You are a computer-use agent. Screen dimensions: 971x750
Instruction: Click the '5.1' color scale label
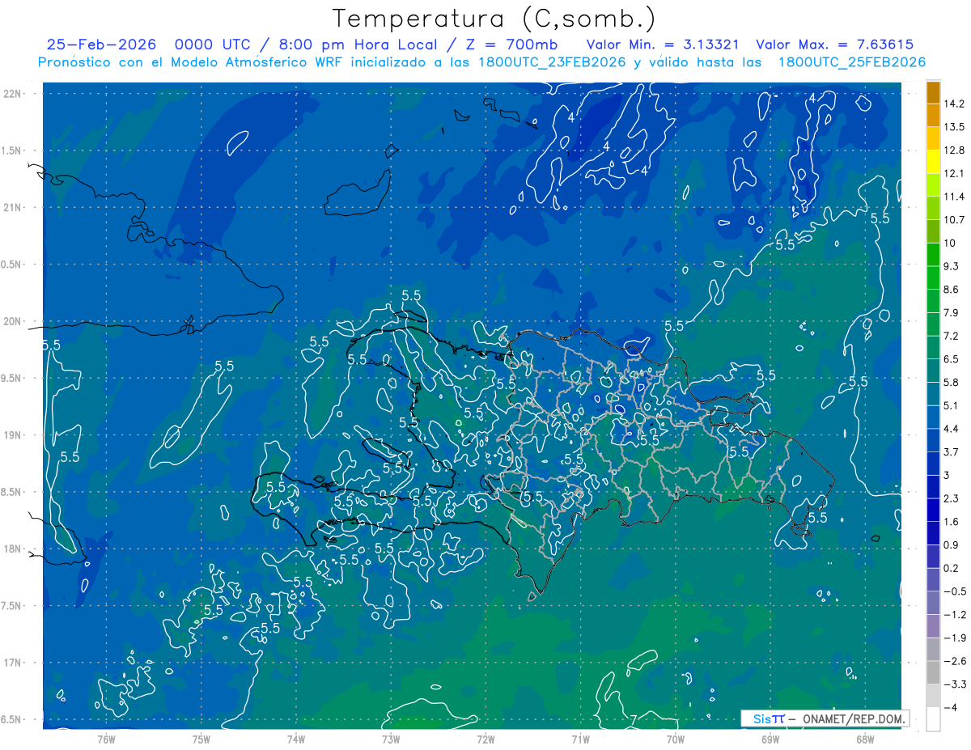pos(952,405)
